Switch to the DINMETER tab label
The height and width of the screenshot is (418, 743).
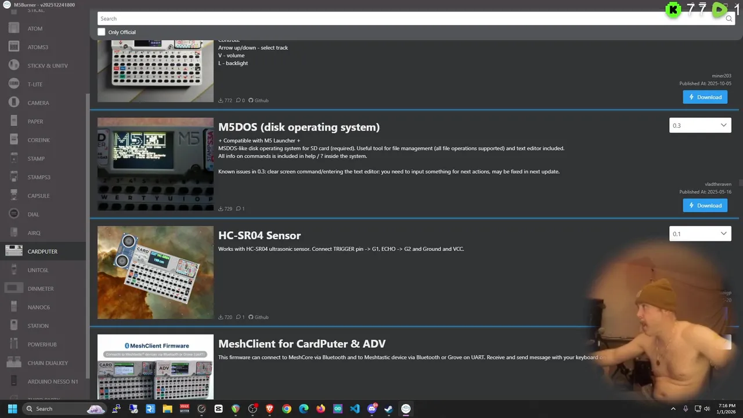[41, 289]
